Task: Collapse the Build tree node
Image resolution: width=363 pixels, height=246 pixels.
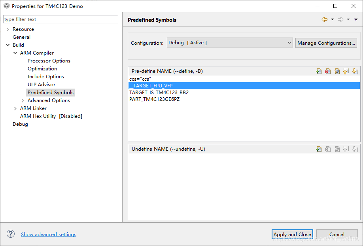Action: click(8, 45)
